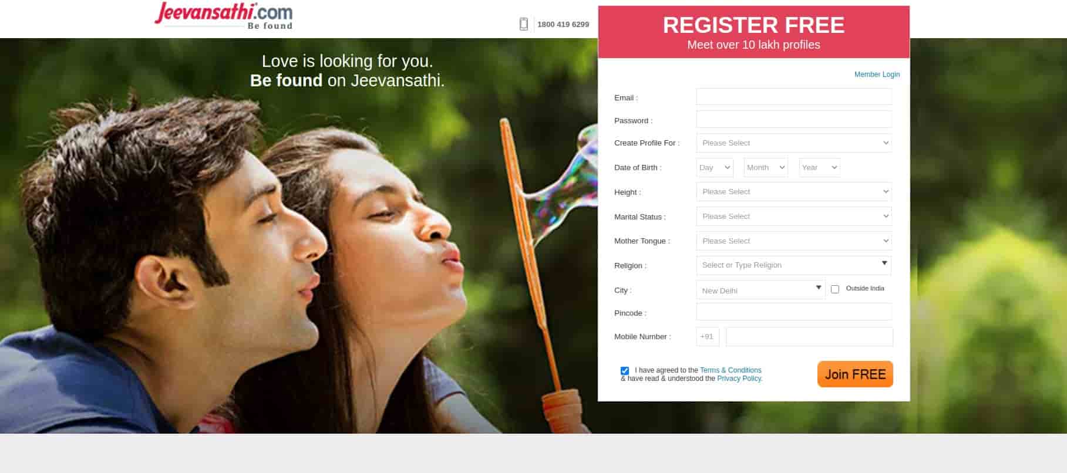Screen dimensions: 1067x473
Task: Open the Year dropdown
Action: point(819,168)
